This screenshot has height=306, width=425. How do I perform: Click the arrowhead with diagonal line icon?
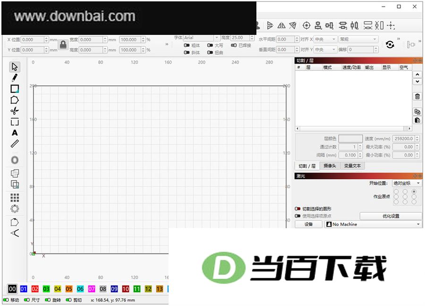click(292, 26)
